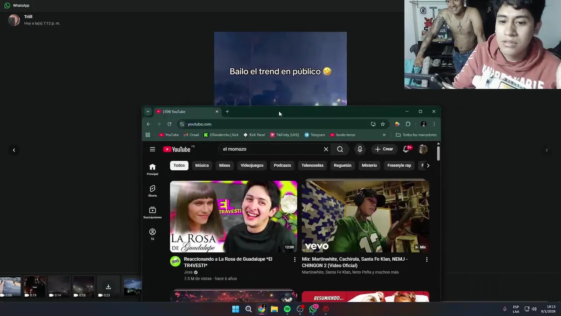Open the YouTube bookmark
Screen dimensions: 561x316
pos(169,135)
